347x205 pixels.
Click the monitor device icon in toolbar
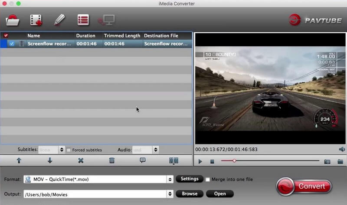click(x=106, y=20)
